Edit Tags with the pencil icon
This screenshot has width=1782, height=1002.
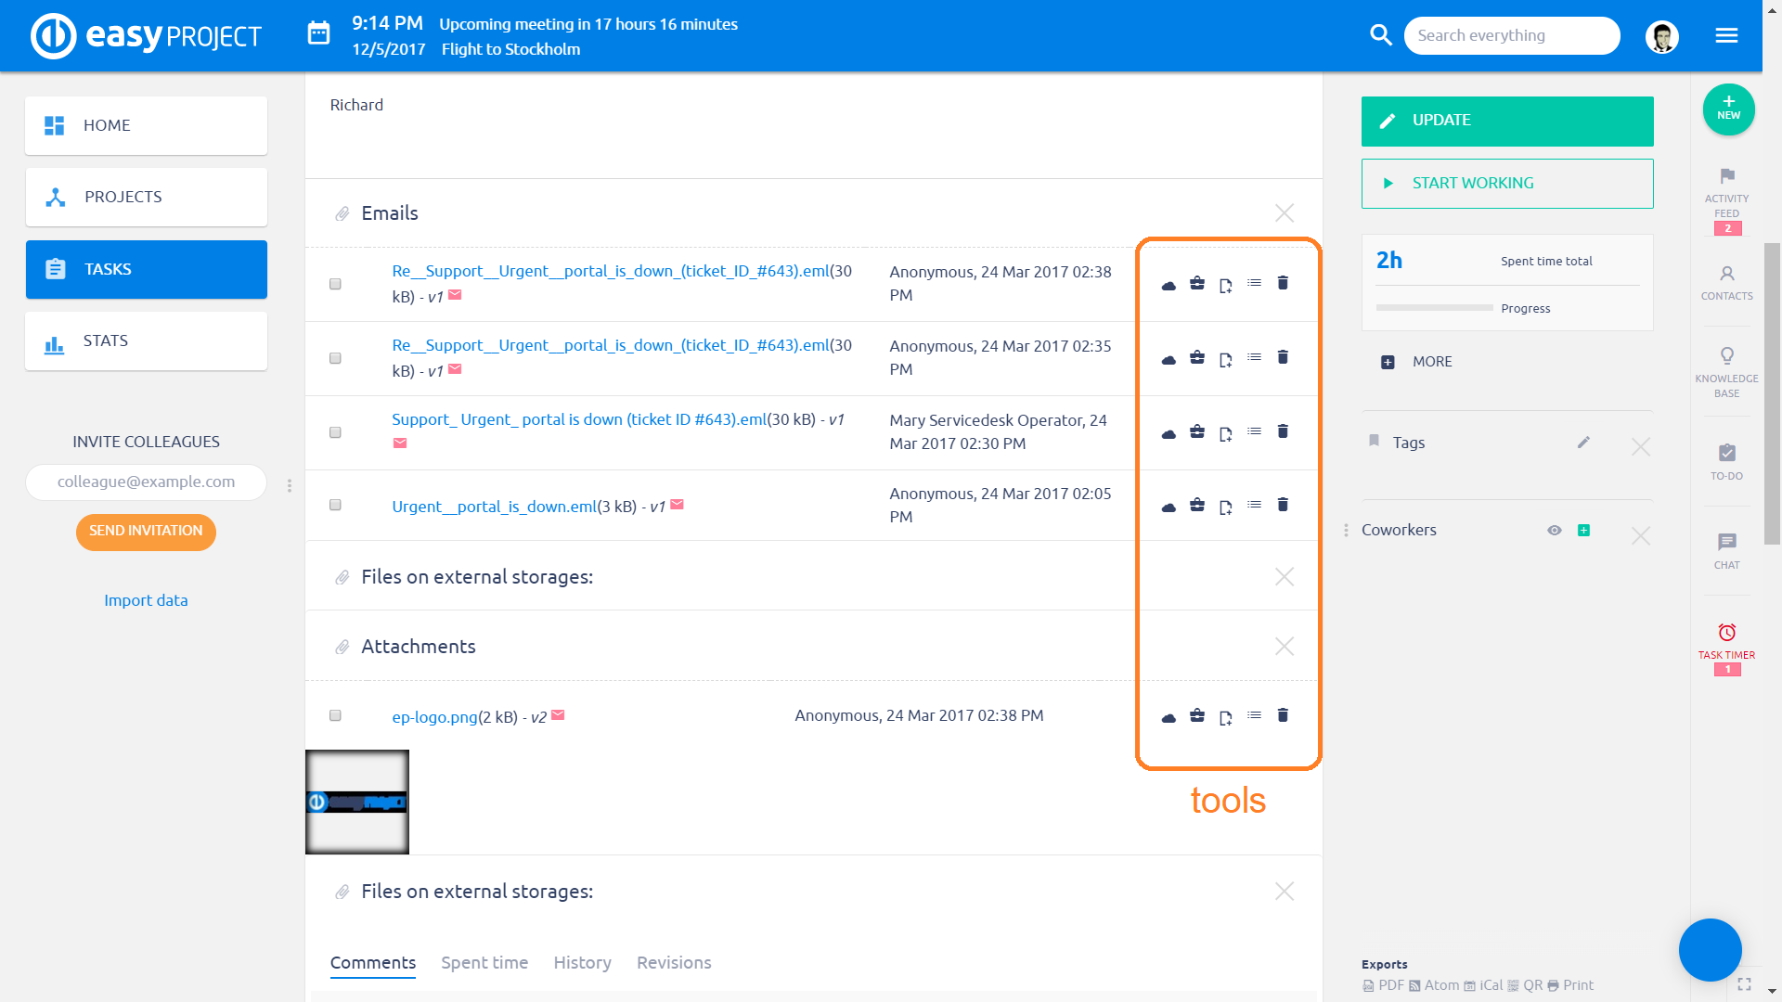click(1584, 443)
